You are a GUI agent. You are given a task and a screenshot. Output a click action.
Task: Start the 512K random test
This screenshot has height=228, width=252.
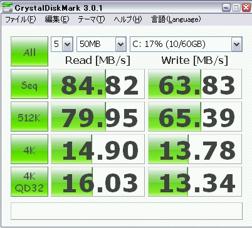tap(29, 117)
